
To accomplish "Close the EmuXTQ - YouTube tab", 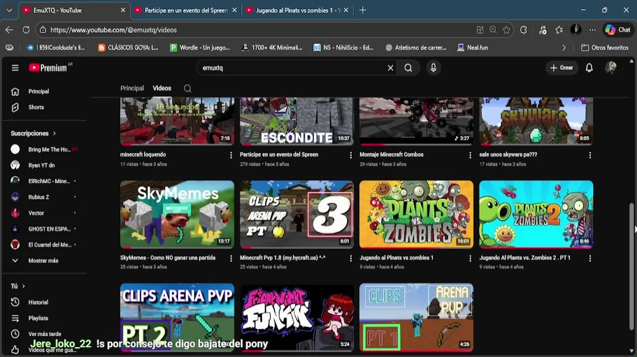I will pyautogui.click(x=123, y=10).
